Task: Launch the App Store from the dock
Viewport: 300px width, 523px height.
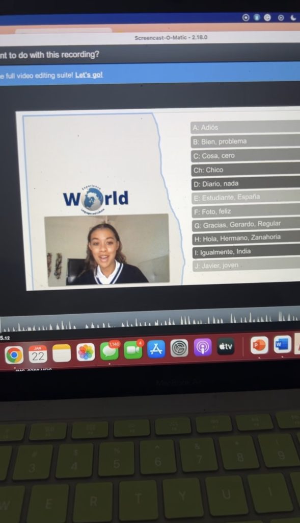Action: click(x=156, y=348)
